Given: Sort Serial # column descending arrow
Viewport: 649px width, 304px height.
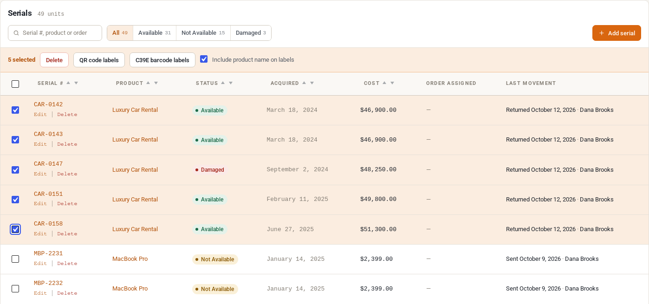Looking at the screenshot, I should coord(76,83).
